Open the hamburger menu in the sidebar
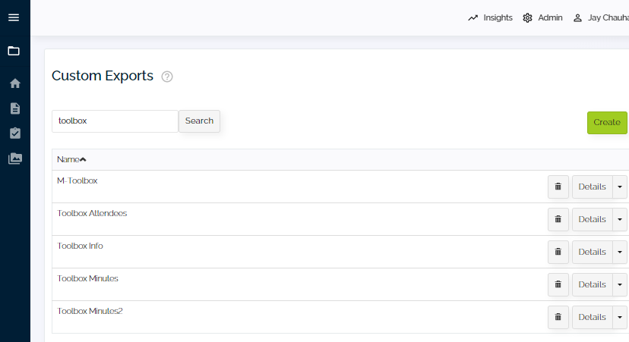629x342 pixels. [x=14, y=17]
